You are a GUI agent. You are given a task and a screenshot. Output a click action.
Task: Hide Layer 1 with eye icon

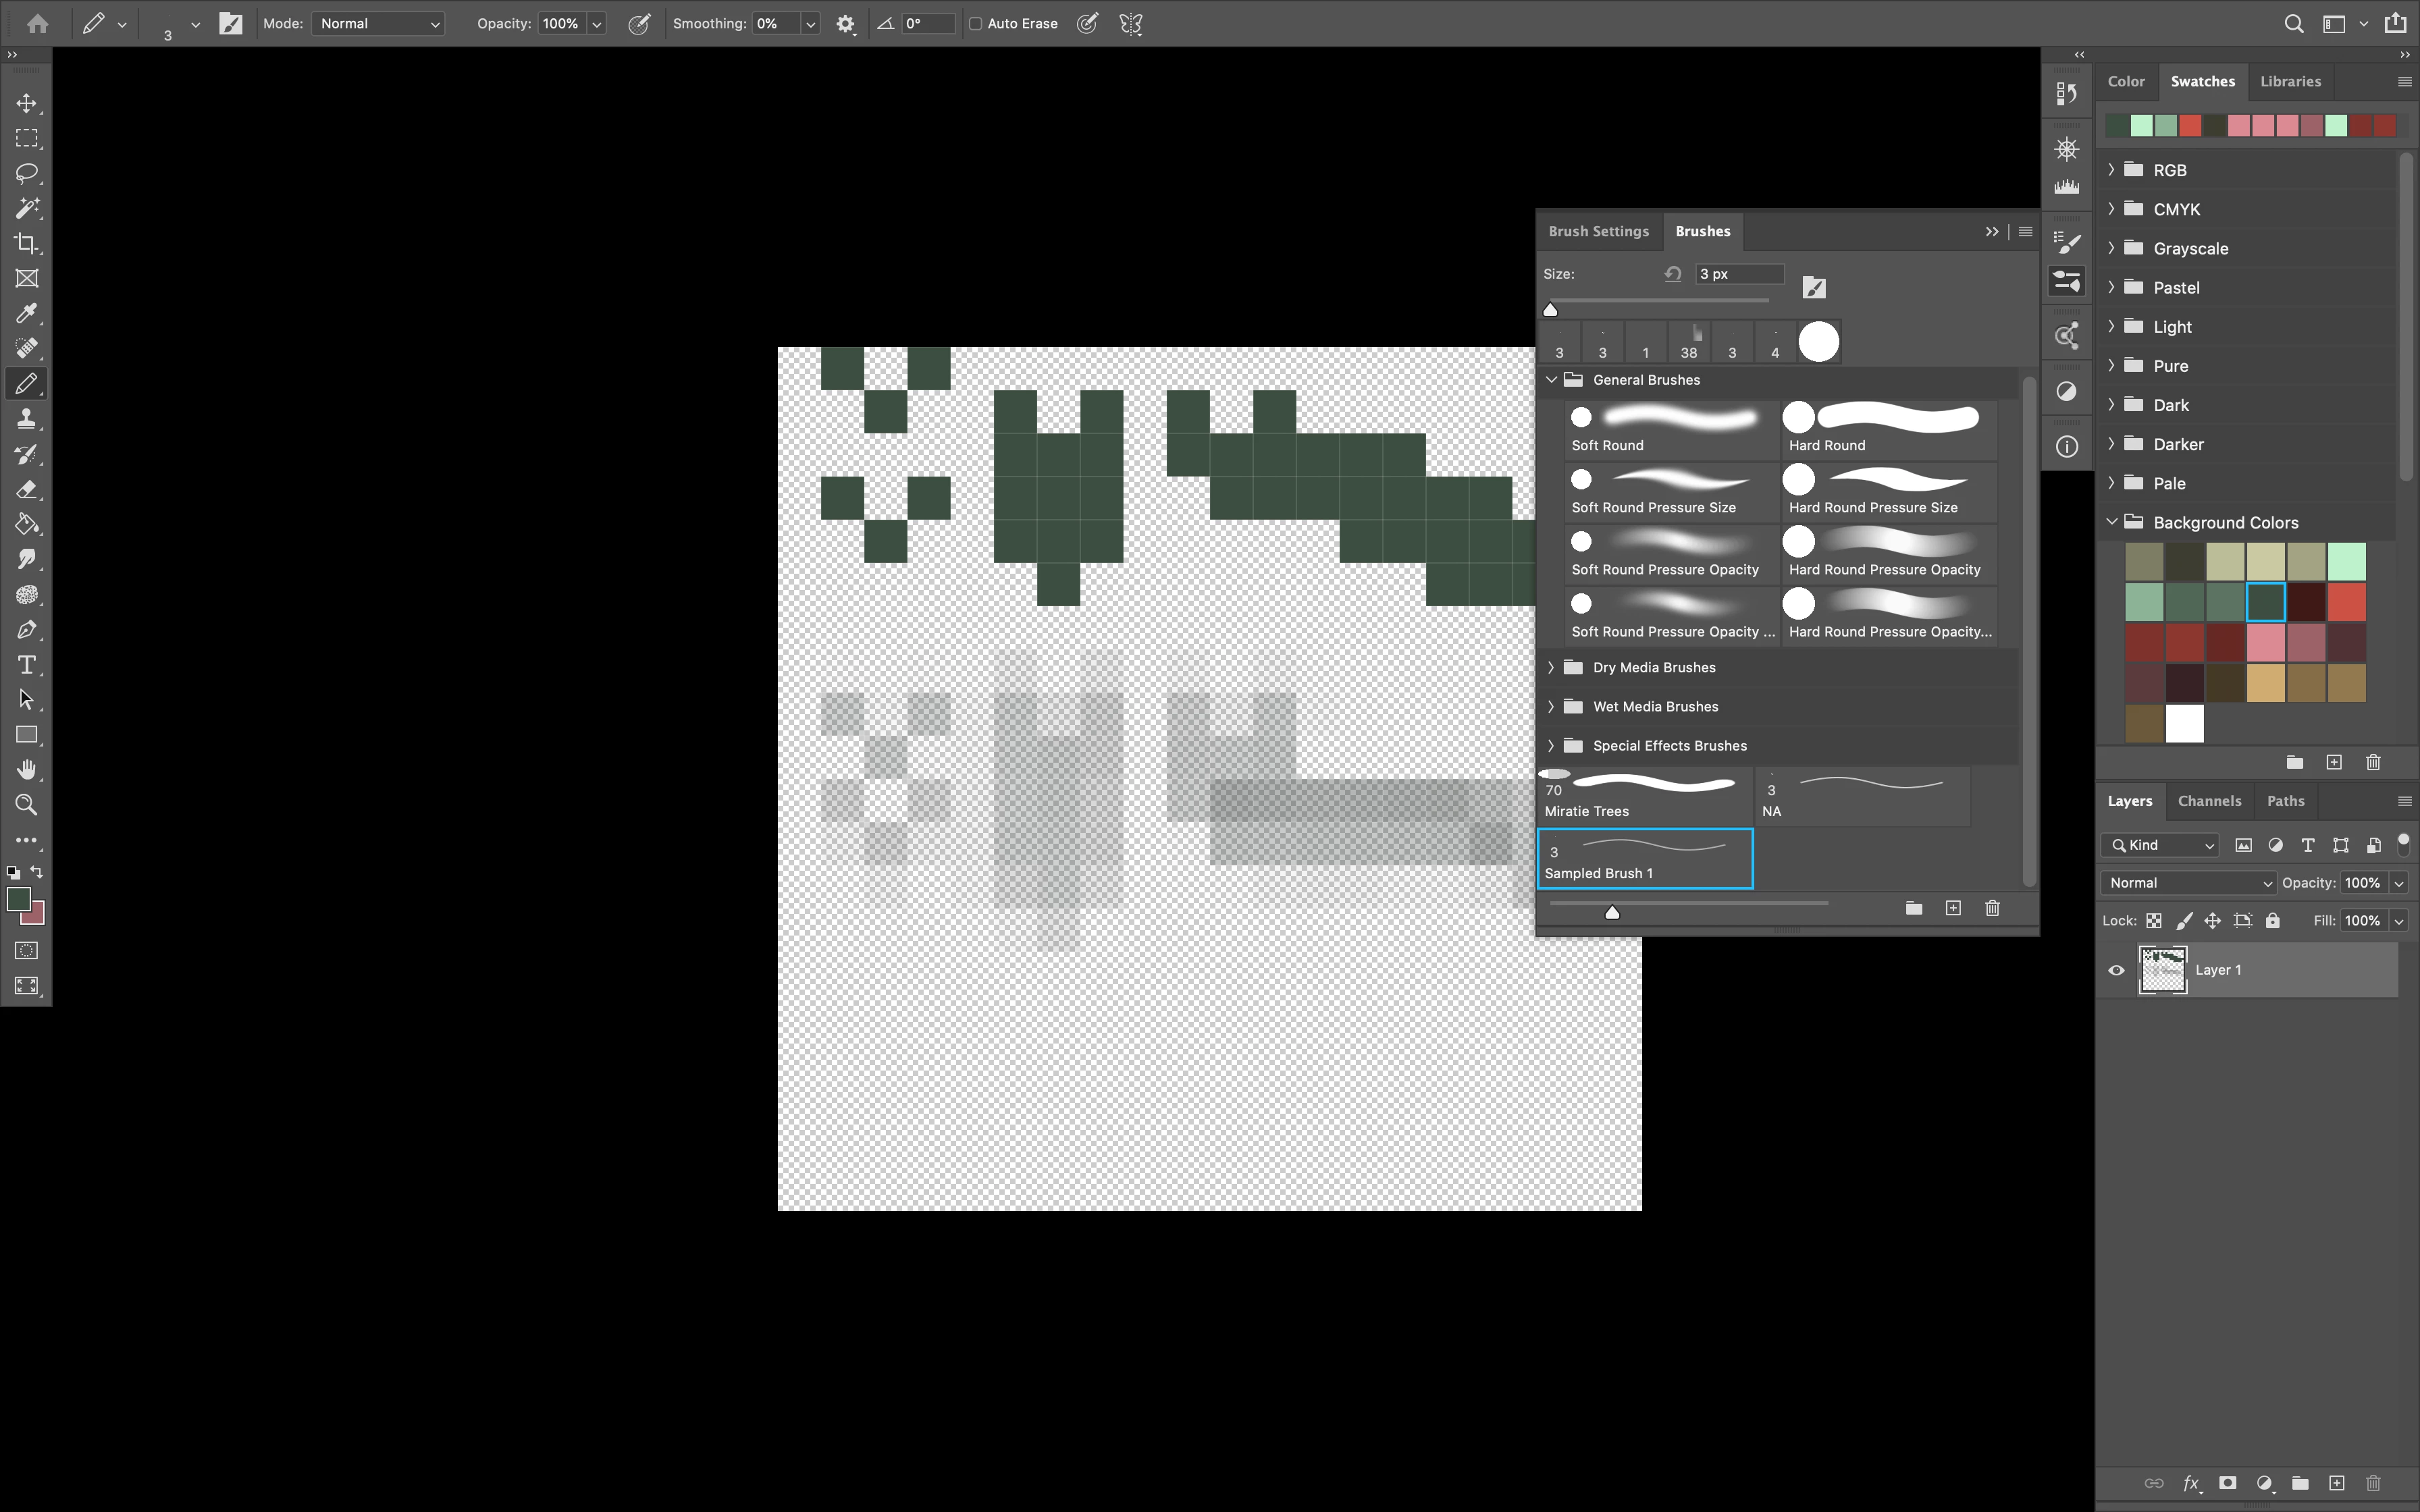tap(2116, 970)
